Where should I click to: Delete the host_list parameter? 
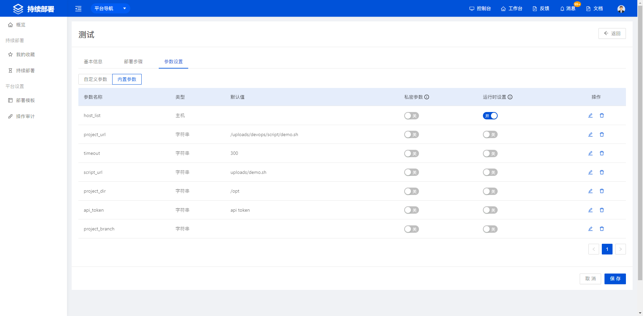click(x=602, y=115)
